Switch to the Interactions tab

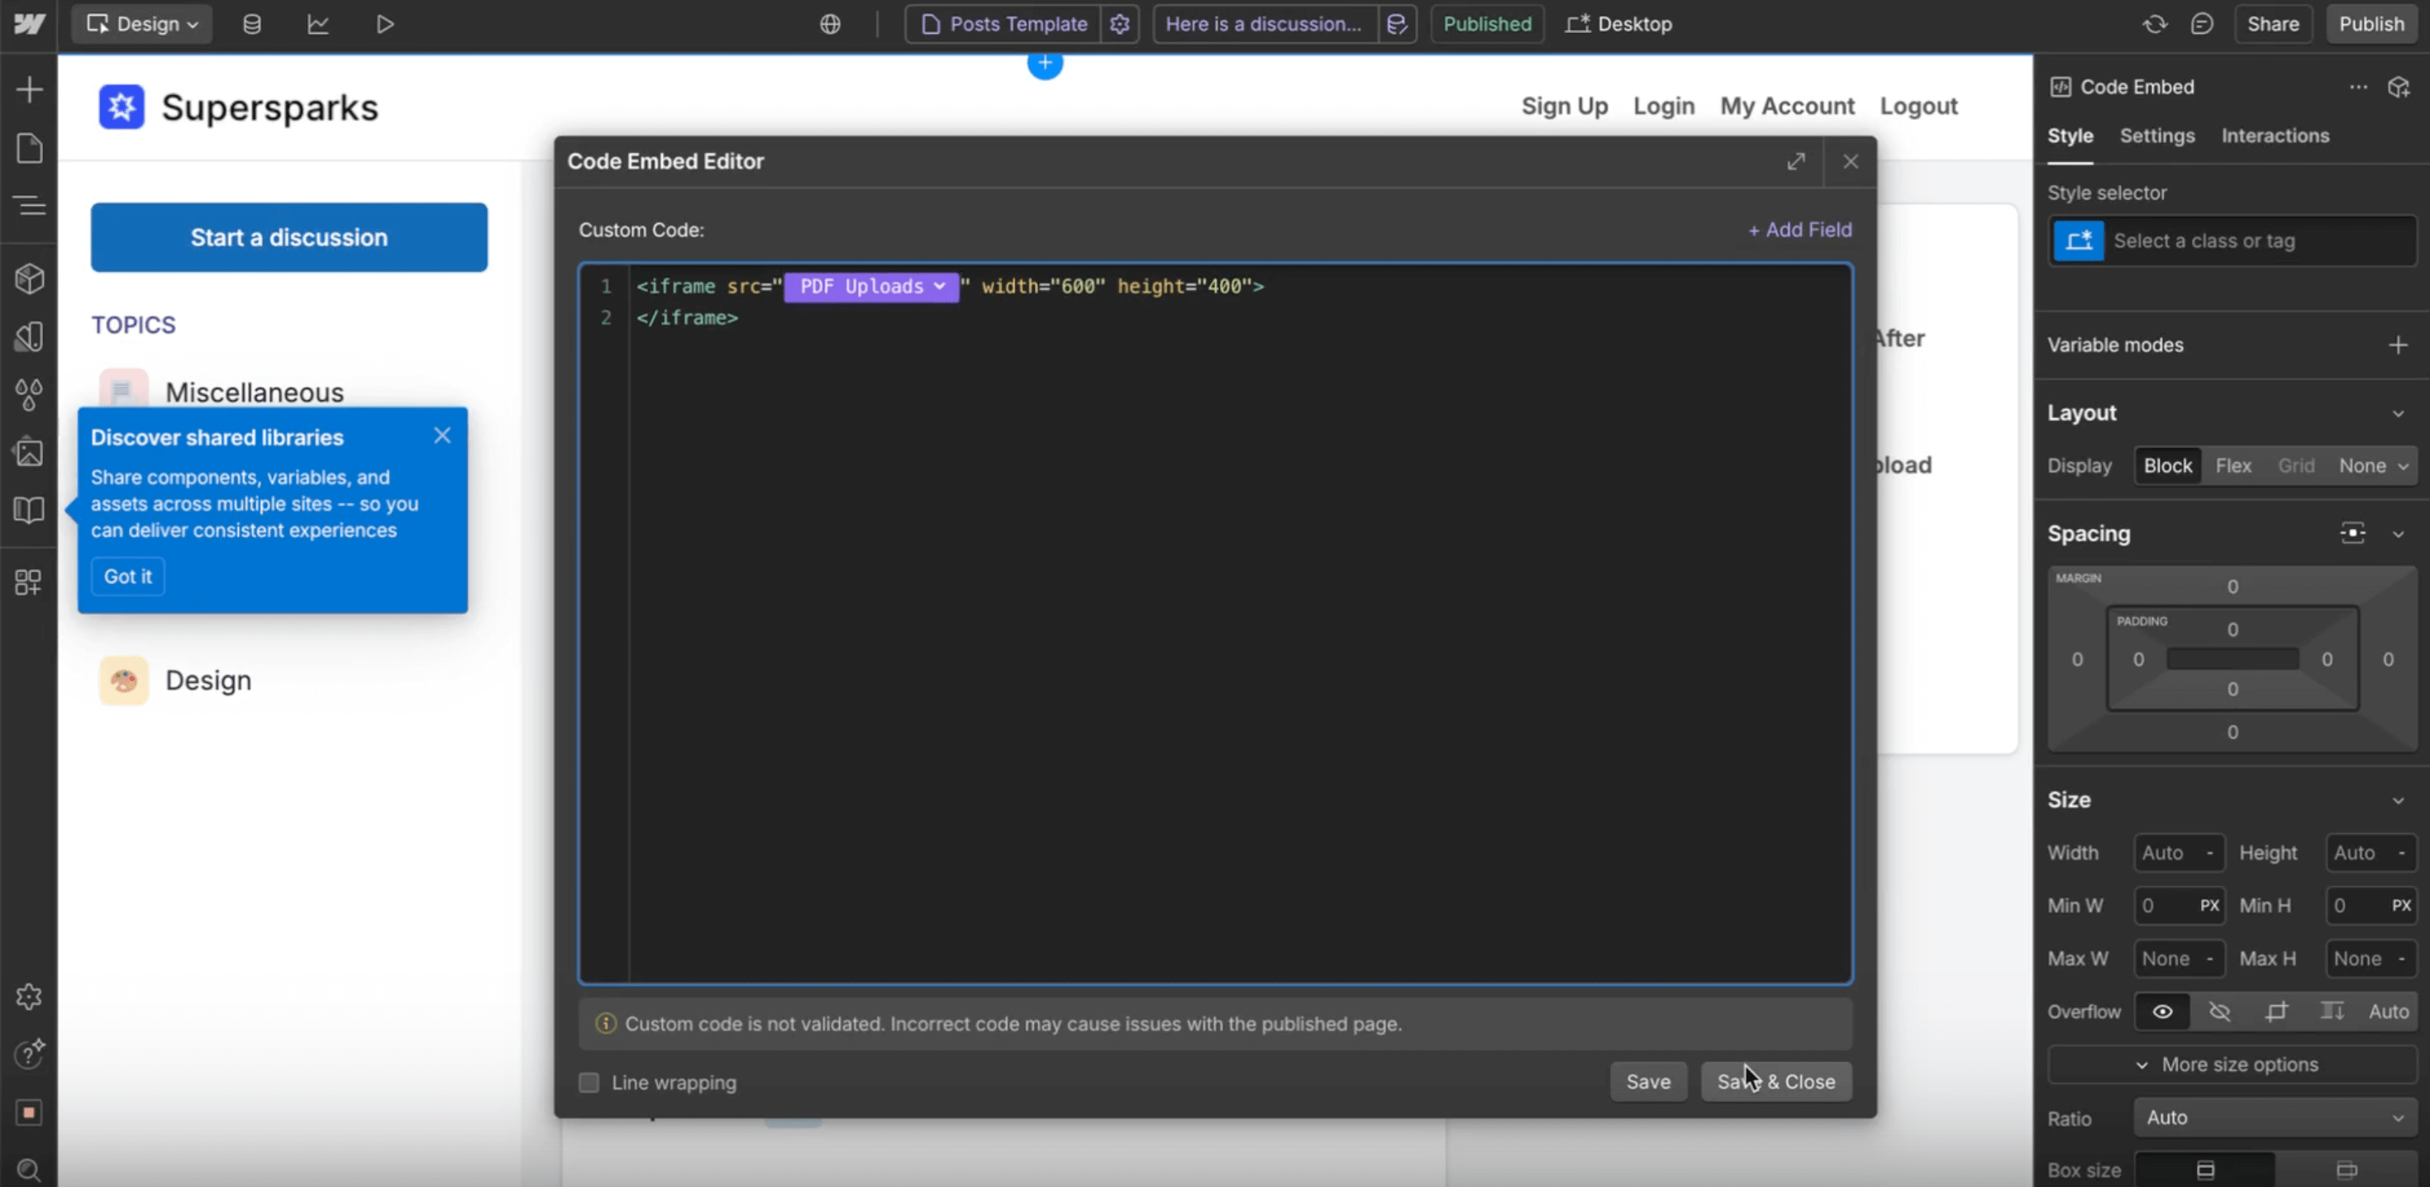point(2275,136)
